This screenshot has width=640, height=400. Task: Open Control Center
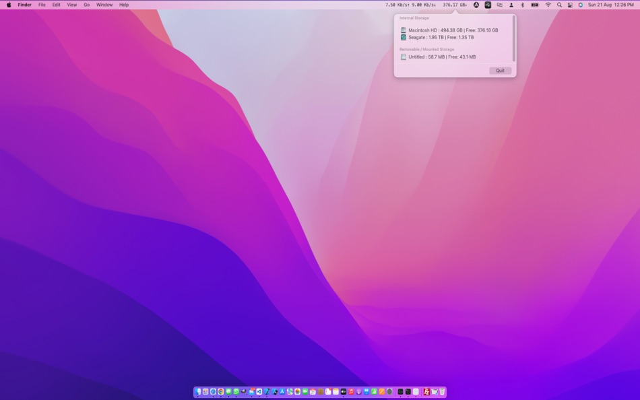[570, 5]
